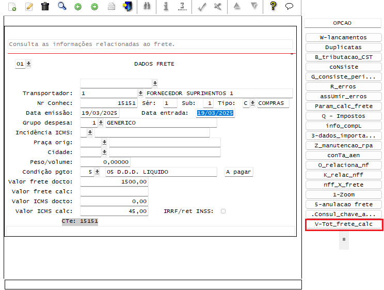The width and height of the screenshot is (384, 290).
Task: Open the Transportador lookup dropdown
Action: [140, 93]
